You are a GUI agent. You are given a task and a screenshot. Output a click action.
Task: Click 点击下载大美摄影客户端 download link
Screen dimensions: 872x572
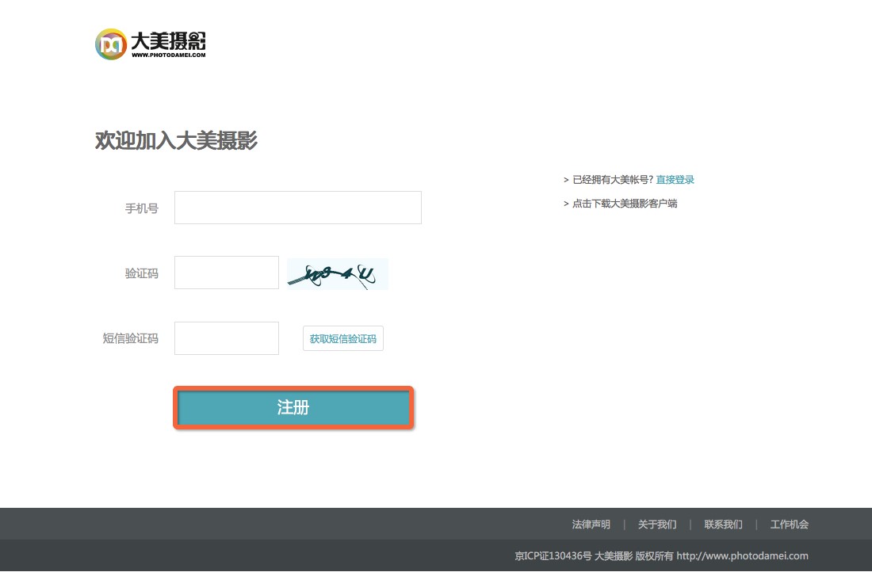point(625,204)
